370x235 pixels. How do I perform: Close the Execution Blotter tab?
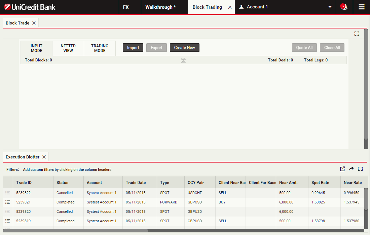(x=44, y=157)
